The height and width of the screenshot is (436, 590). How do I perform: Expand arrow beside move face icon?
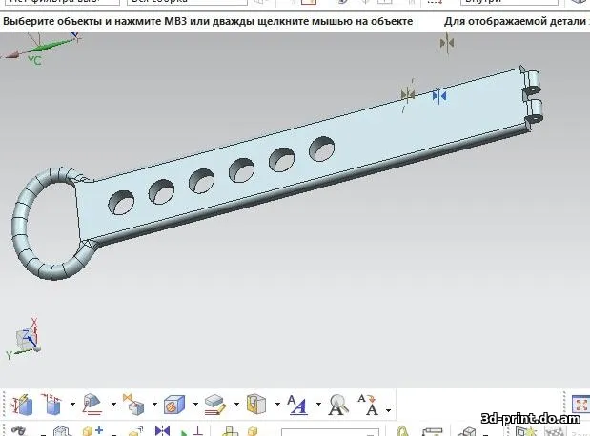154,405
